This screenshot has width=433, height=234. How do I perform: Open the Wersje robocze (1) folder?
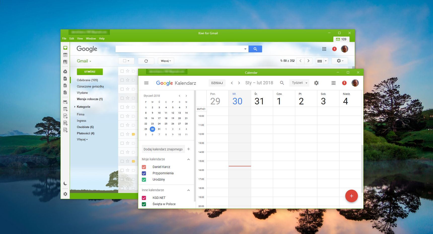tap(90, 99)
